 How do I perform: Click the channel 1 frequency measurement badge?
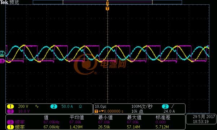click(10, 127)
